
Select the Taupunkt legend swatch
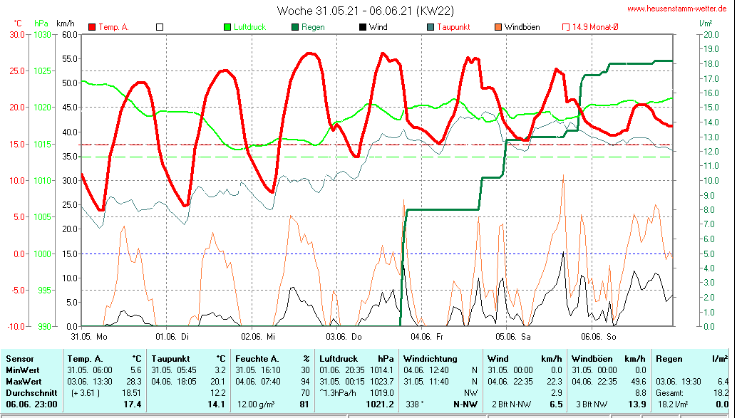431,27
